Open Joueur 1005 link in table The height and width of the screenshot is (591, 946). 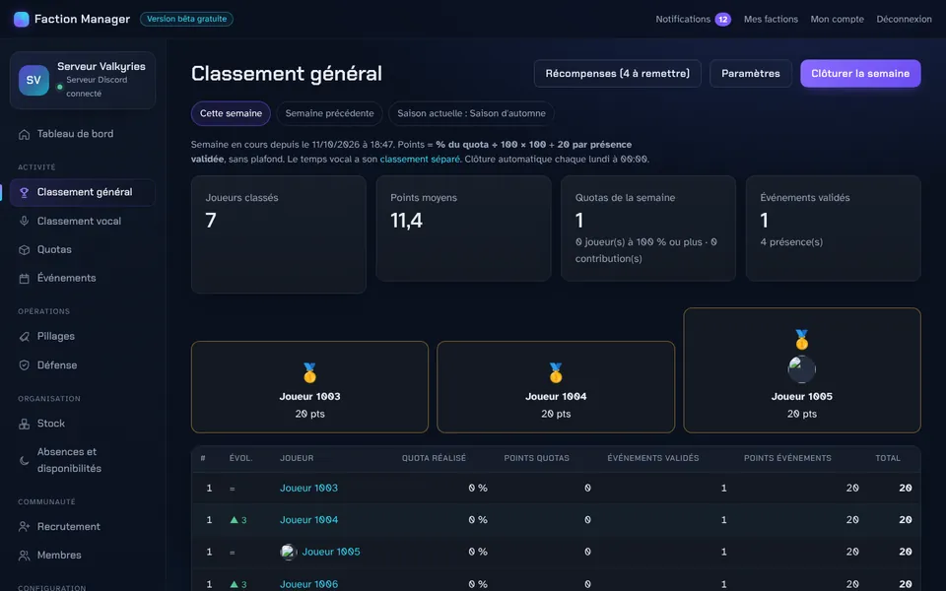[331, 552]
